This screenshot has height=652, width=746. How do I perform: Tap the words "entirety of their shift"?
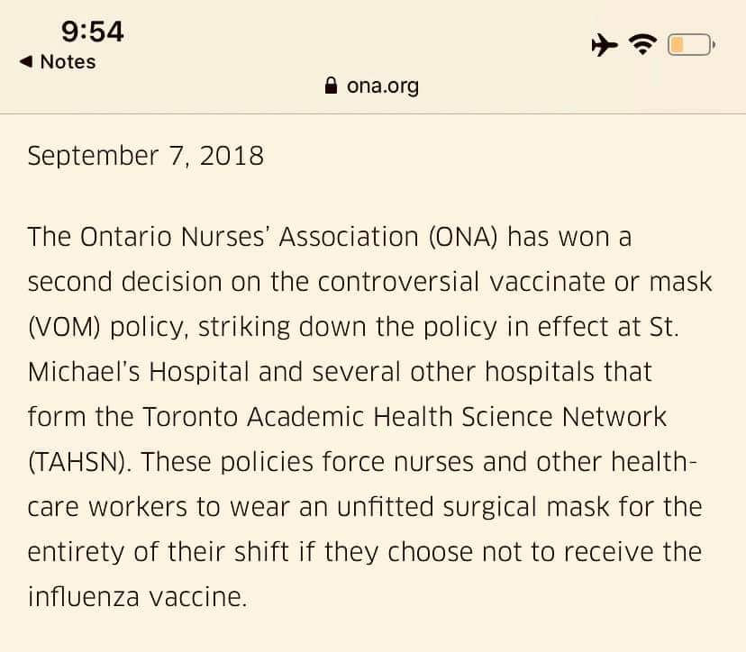(158, 552)
